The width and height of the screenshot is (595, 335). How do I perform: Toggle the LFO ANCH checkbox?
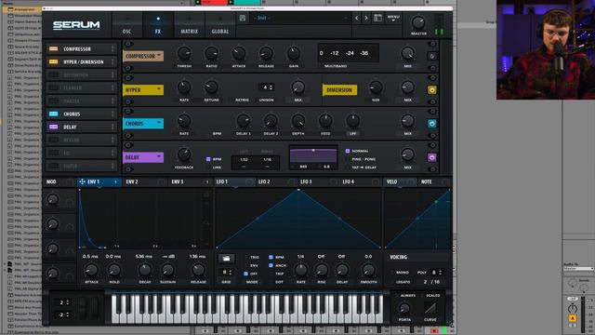(271, 265)
